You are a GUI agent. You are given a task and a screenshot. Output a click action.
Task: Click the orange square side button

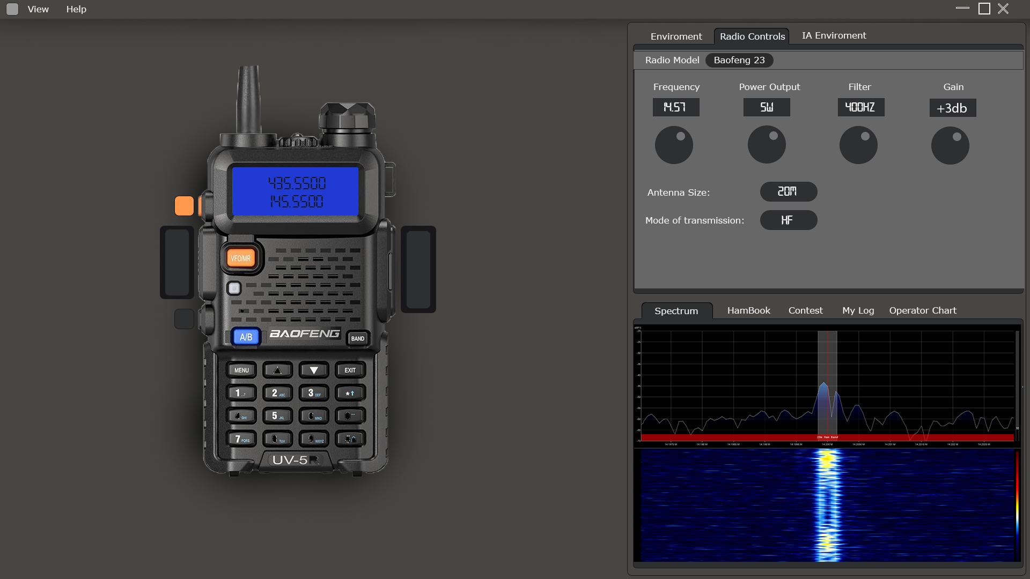coord(184,206)
